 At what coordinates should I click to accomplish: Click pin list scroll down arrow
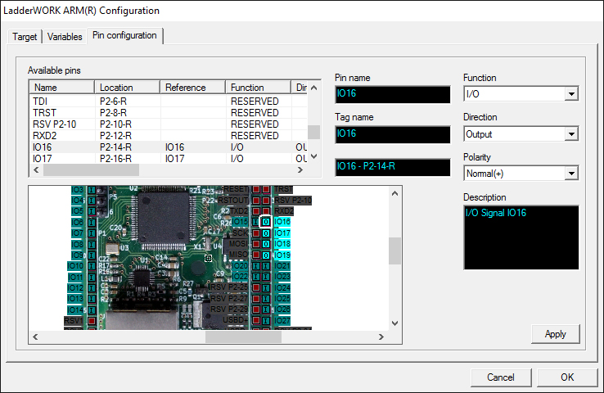pyautogui.click(x=314, y=156)
